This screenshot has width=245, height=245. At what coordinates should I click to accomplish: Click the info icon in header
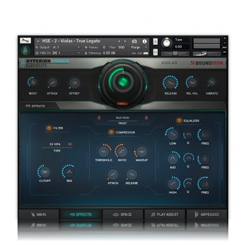tap(145, 41)
